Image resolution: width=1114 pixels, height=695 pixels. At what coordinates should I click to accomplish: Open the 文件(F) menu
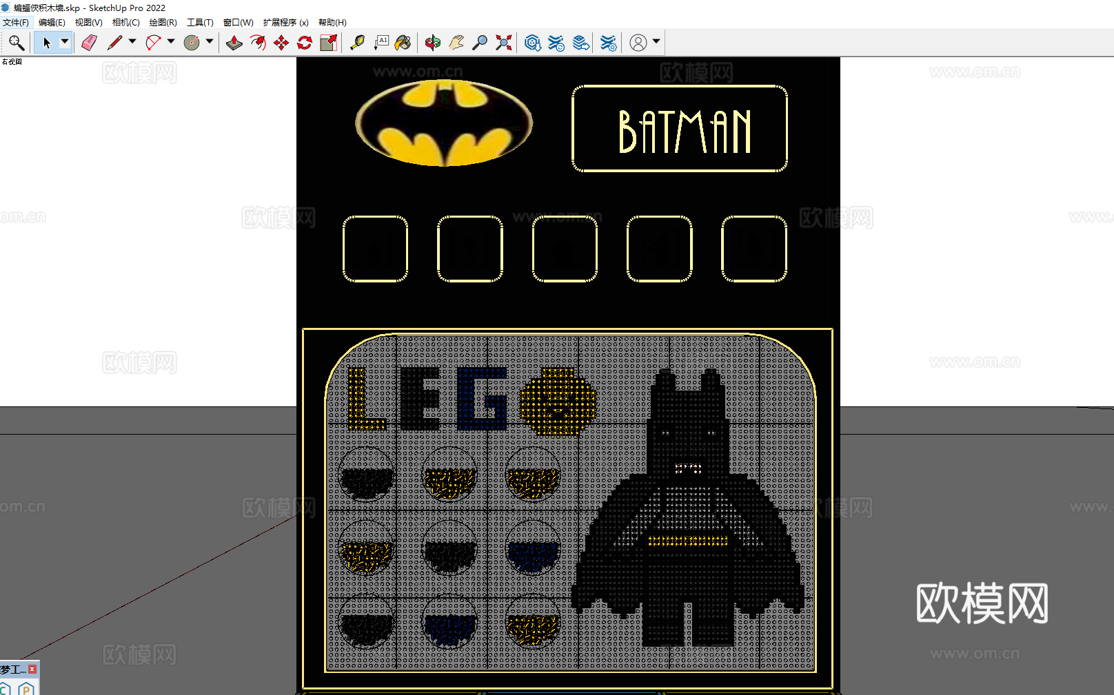16,23
